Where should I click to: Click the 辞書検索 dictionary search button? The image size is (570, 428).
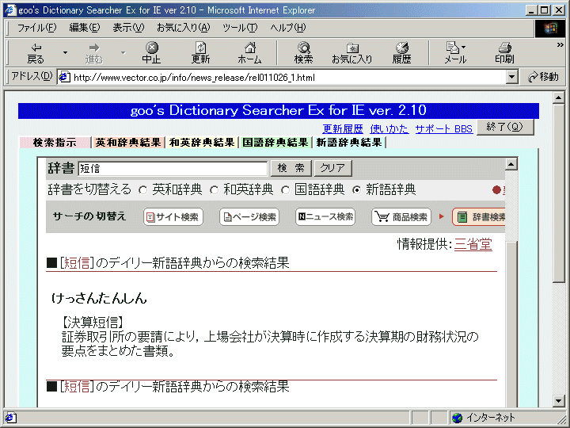478,217
